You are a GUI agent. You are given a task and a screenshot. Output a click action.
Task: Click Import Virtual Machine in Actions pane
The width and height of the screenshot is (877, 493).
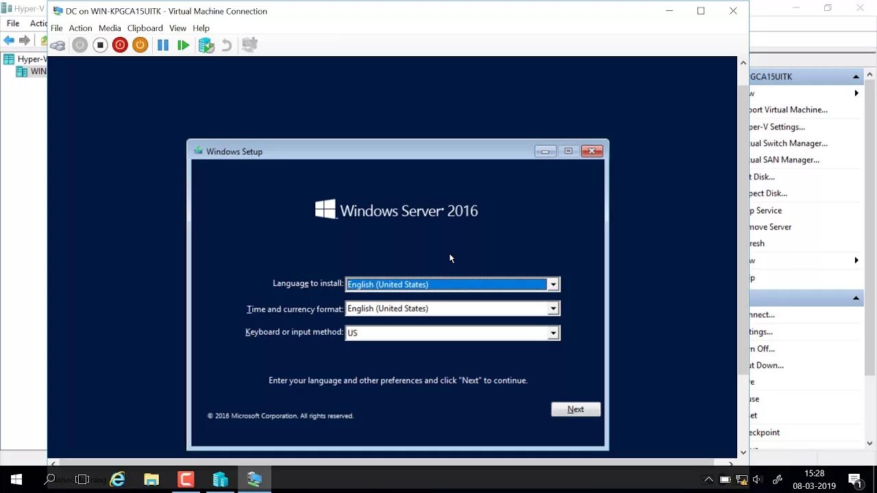(x=788, y=110)
